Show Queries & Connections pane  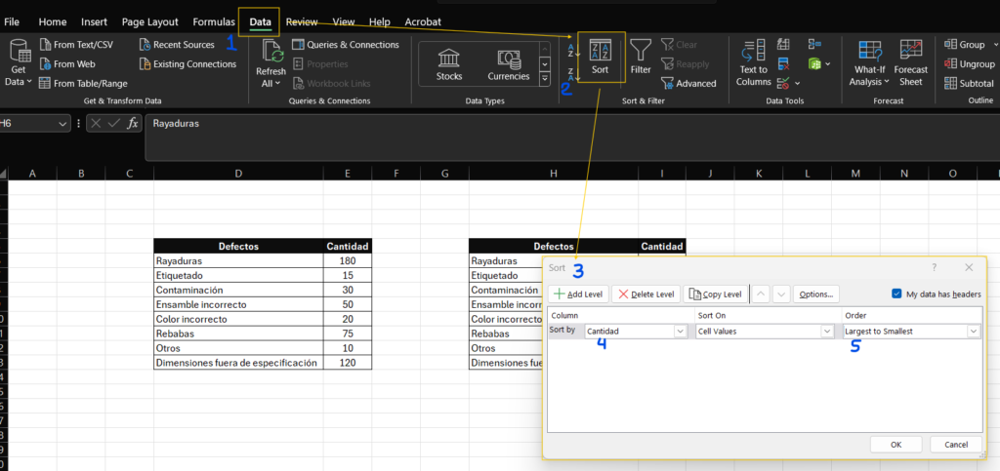point(346,45)
